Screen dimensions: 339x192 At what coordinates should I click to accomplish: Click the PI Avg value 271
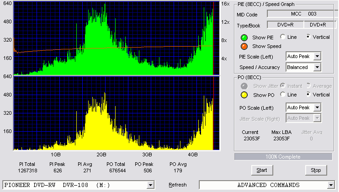pyautogui.click(x=87, y=171)
